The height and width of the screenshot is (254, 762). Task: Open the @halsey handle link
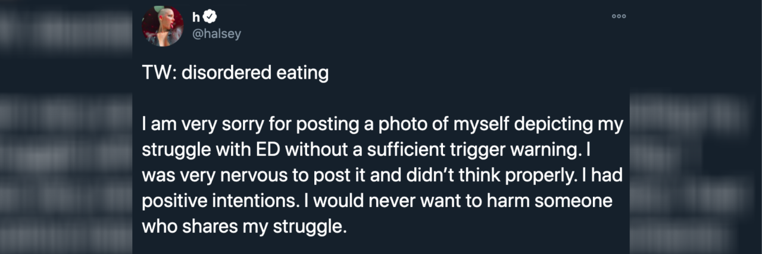point(216,34)
